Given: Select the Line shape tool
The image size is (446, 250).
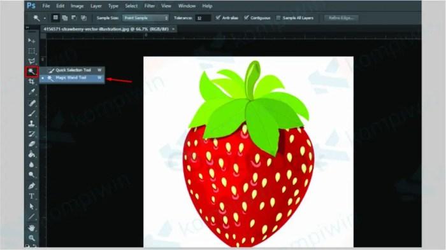Looking at the screenshot, I should (x=32, y=217).
